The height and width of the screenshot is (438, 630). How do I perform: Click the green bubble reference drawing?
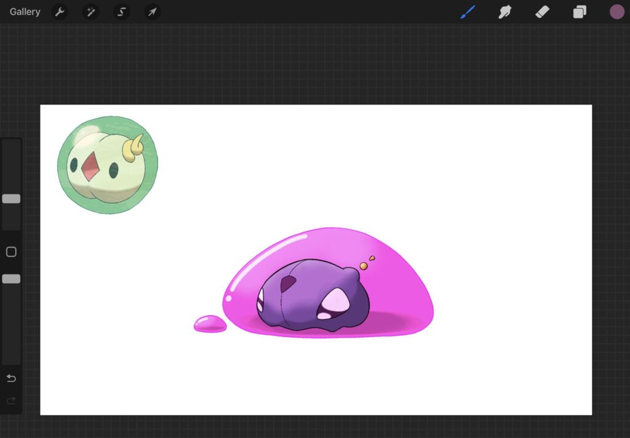(x=108, y=165)
